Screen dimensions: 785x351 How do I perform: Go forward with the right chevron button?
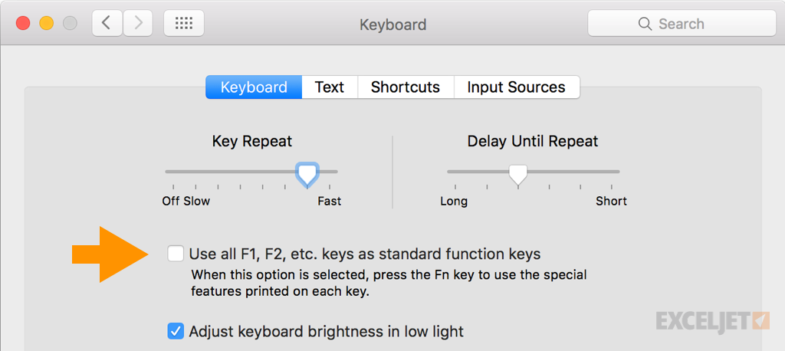pyautogui.click(x=138, y=24)
